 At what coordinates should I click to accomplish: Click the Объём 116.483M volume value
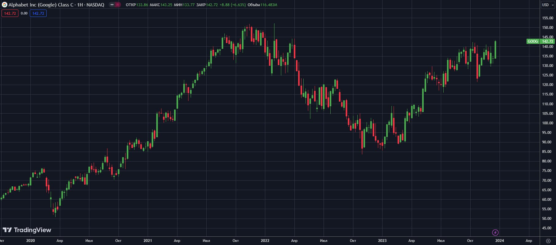pos(262,5)
